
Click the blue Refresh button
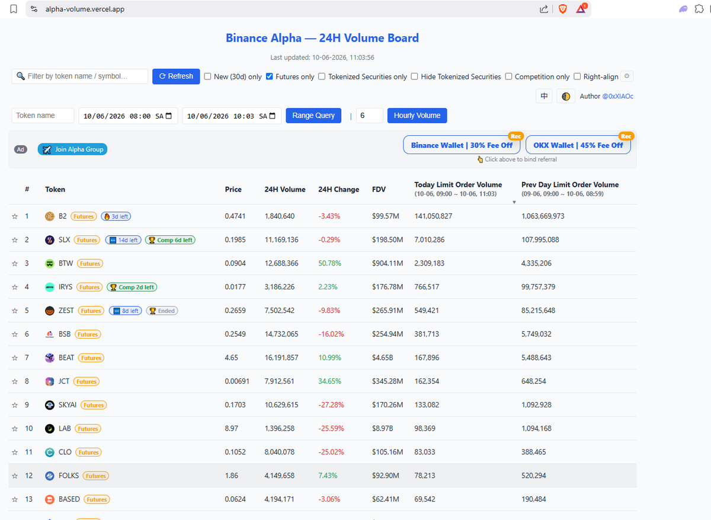176,76
